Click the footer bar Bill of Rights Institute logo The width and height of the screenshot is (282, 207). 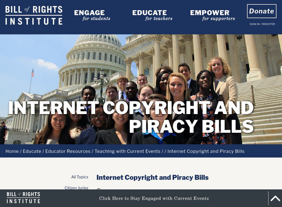point(23,197)
